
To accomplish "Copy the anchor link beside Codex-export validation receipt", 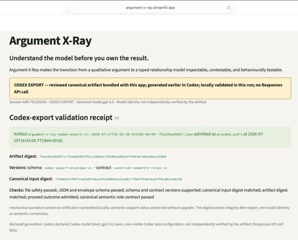I will click(117, 118).
